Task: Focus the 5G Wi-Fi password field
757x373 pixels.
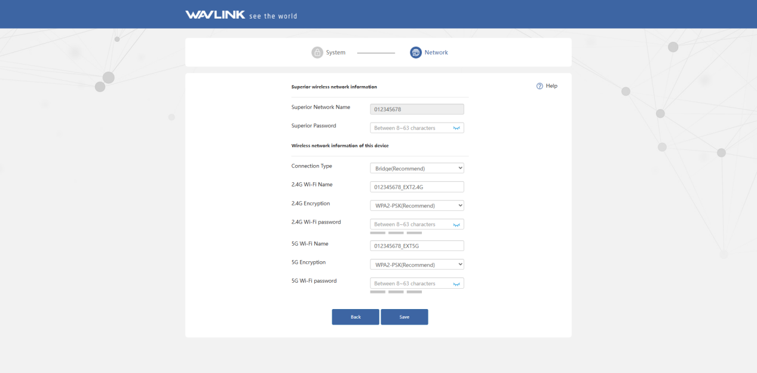Action: coord(417,284)
